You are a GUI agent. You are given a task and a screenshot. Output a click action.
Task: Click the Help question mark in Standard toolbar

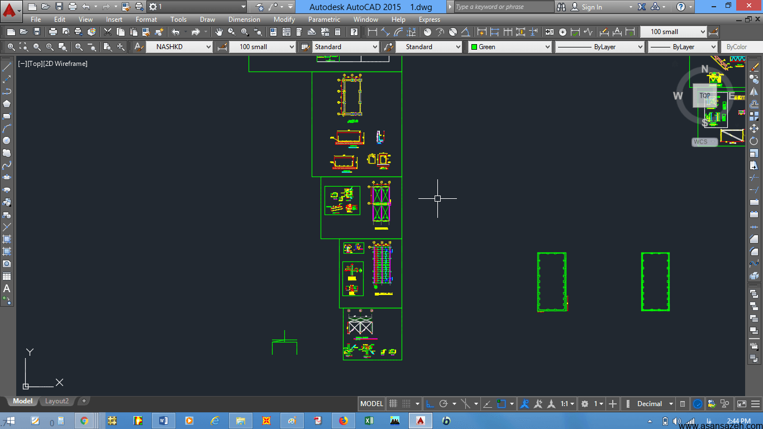354,32
